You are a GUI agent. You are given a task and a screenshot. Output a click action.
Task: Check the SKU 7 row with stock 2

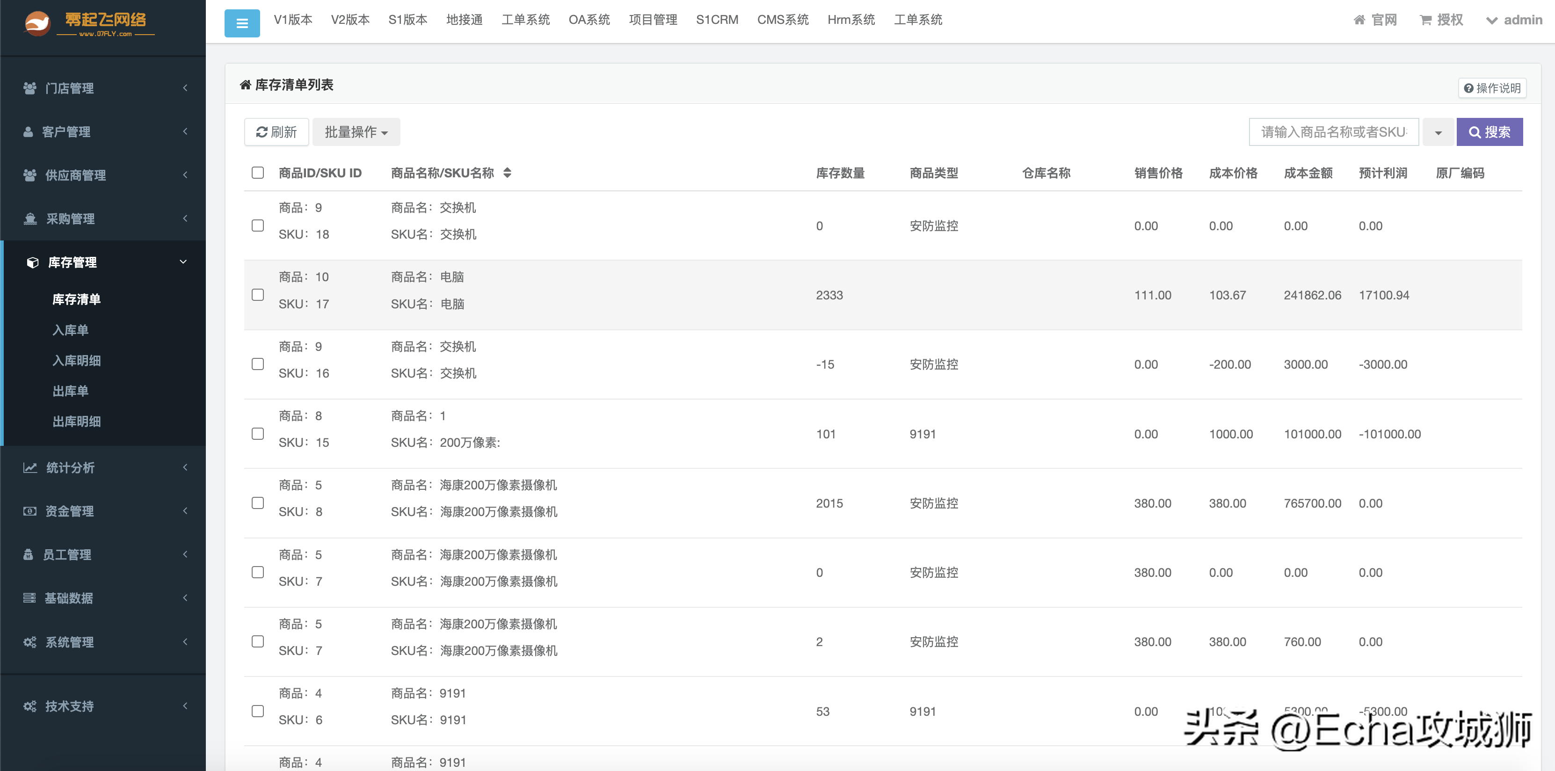(258, 641)
